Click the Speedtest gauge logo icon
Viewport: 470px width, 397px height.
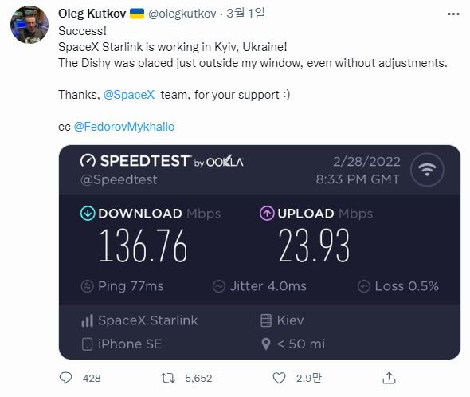pos(88,161)
